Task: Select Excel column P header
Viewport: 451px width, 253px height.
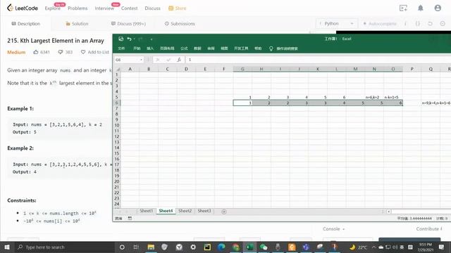Action: [x=412, y=69]
